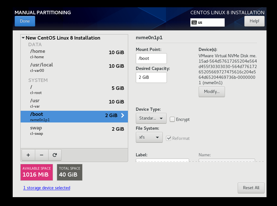The image size is (277, 206).
Task: Select the /usr cl-var partition row
Action: tap(74, 103)
